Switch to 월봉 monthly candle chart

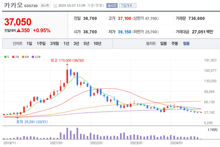pyautogui.click(x=186, y=44)
